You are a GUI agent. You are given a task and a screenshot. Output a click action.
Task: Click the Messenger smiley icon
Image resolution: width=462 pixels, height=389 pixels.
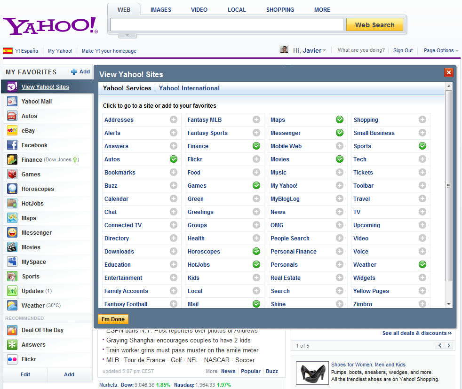click(x=12, y=233)
